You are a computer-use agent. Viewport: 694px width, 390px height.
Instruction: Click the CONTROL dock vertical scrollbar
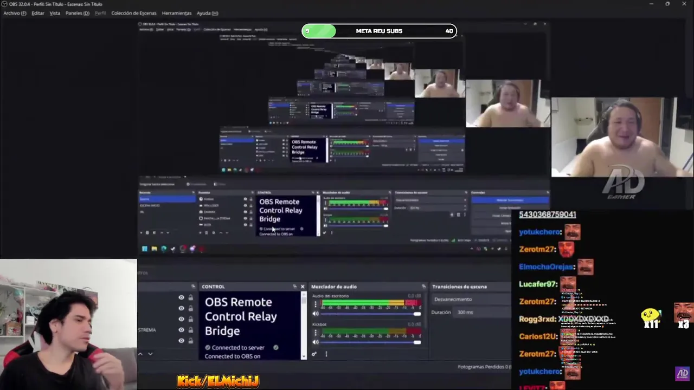pyautogui.click(x=304, y=325)
